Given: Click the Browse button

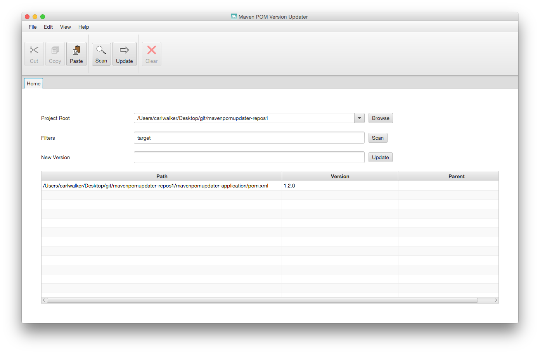Looking at the screenshot, I should pyautogui.click(x=381, y=118).
